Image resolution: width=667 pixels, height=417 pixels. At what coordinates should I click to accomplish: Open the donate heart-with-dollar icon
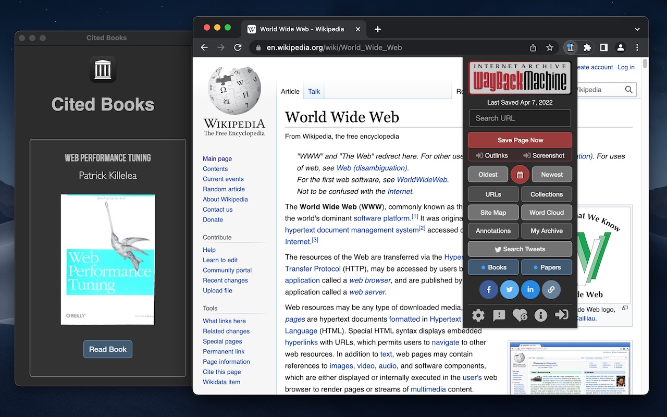(520, 315)
